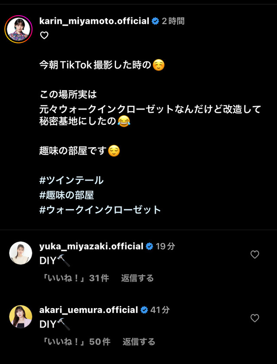View the 50件 likes on akari's comment
Screen dimensions: 277x364
click(x=75, y=342)
